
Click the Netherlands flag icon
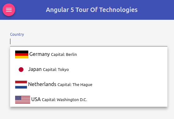pyautogui.click(x=21, y=84)
